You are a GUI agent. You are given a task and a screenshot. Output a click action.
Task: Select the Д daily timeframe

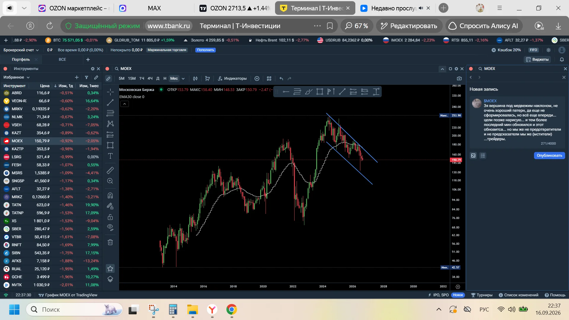point(158,79)
